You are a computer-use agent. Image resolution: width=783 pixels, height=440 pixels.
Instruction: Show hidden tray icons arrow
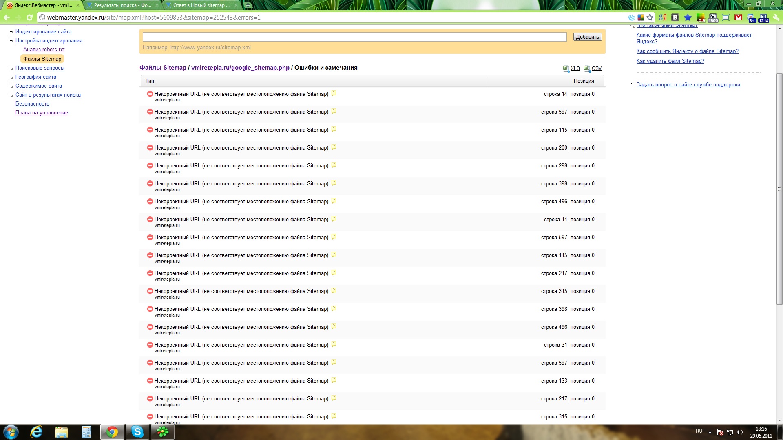(x=710, y=432)
